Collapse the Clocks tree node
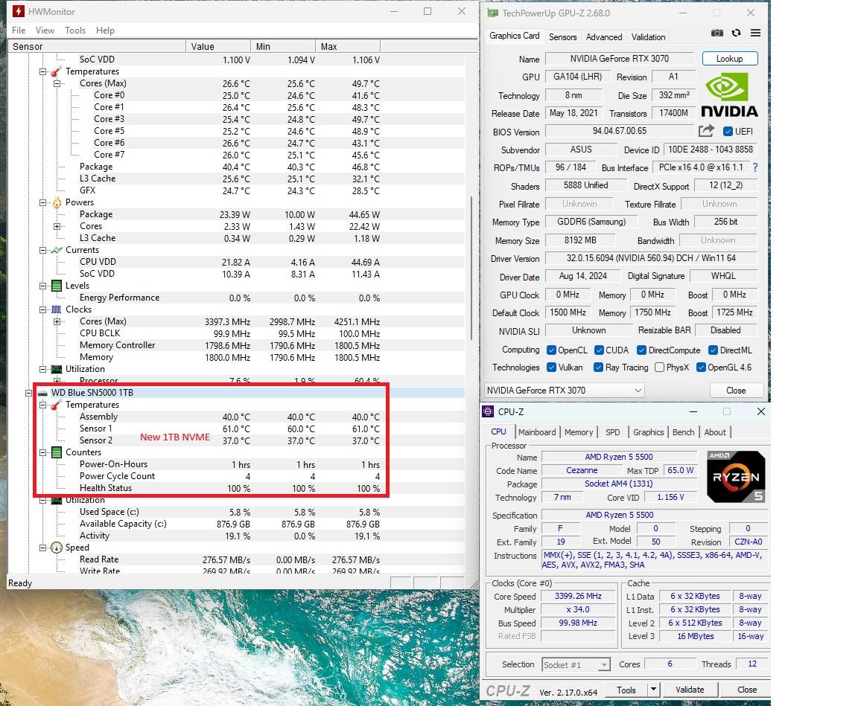This screenshot has height=706, width=858. [x=42, y=309]
